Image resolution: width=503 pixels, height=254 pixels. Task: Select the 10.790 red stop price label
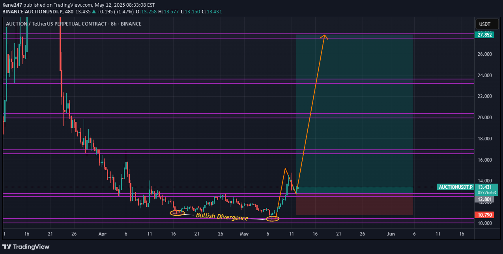click(x=484, y=215)
